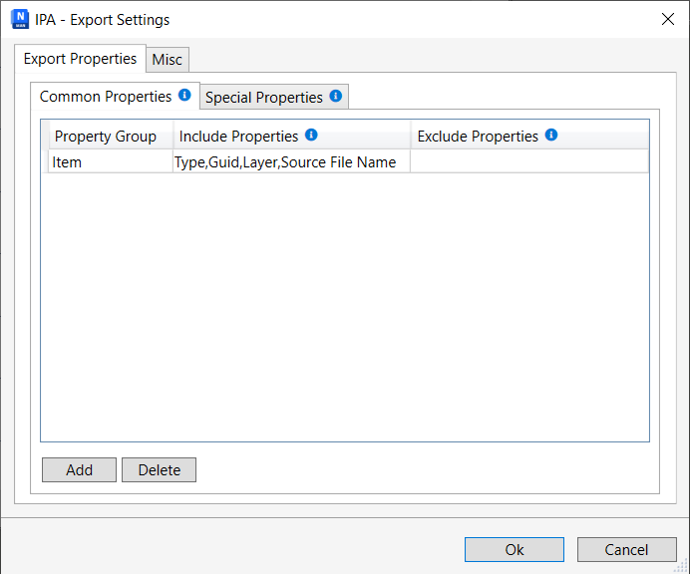This screenshot has width=690, height=574.
Task: Switch to the Export Properties tab
Action: click(x=80, y=59)
